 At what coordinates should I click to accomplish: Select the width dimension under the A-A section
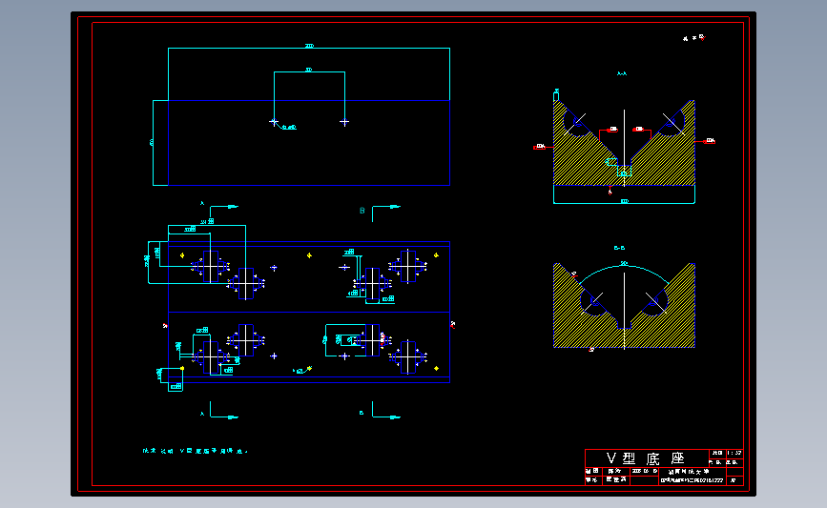tap(625, 201)
